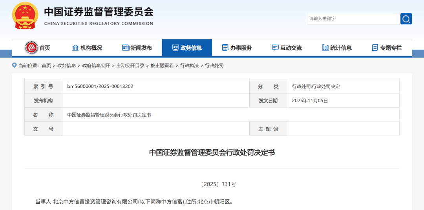
Task: Click the page icon beside 专题专栏
Action: 375,48
